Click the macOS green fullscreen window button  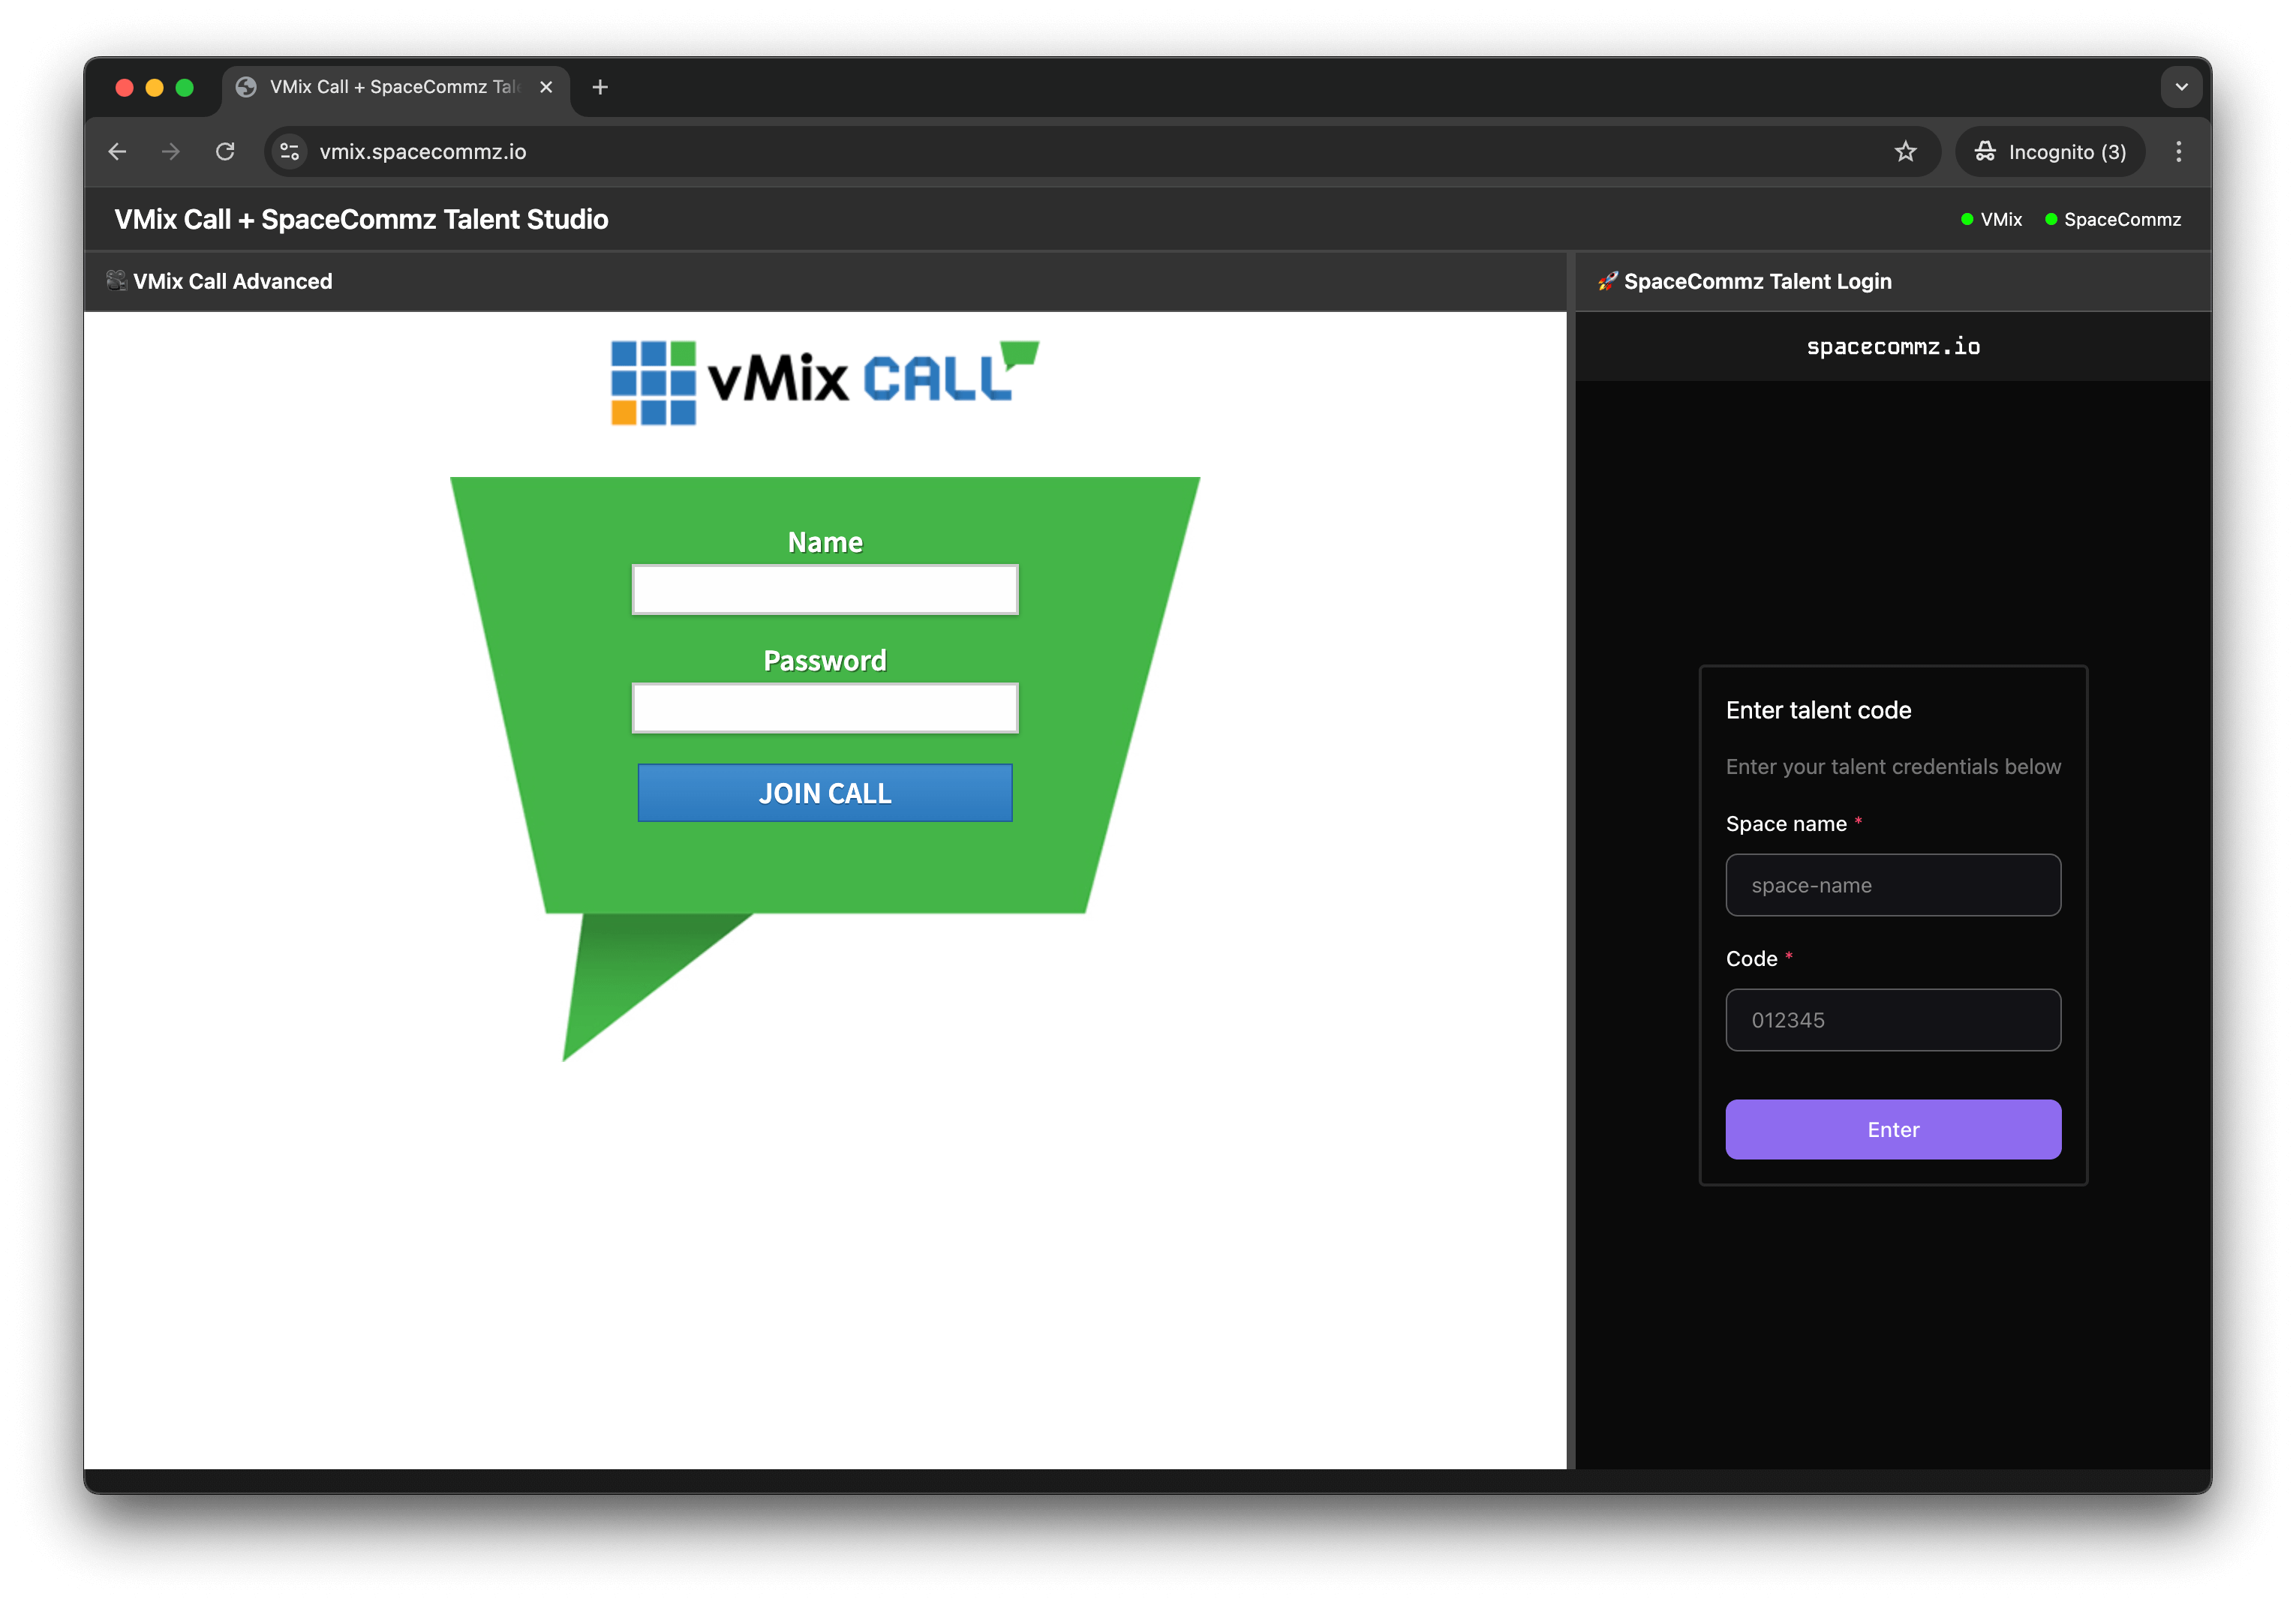tap(184, 87)
